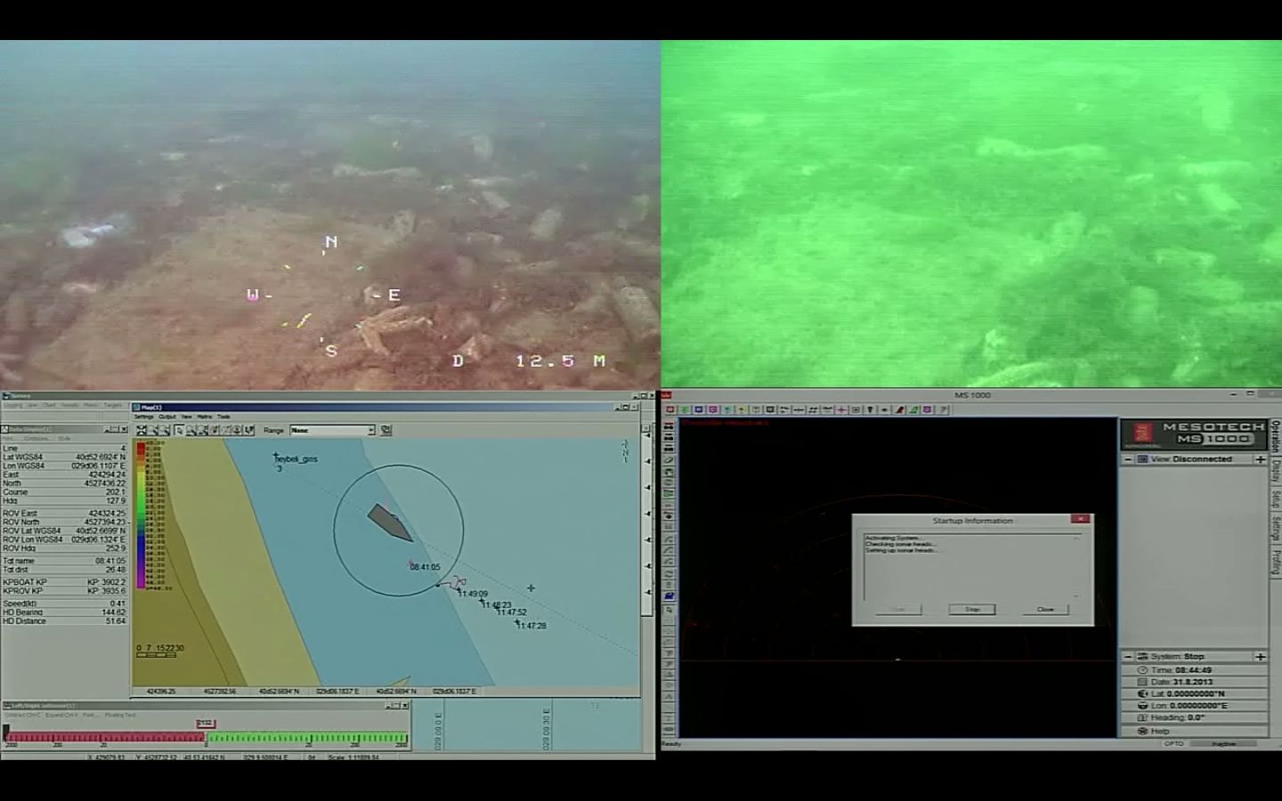Expand the View Disconnected panel with plus
1282x801 pixels.
click(1260, 459)
